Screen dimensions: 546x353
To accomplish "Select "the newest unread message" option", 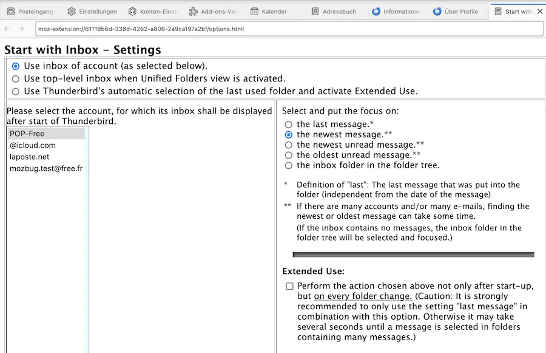I will pos(288,145).
